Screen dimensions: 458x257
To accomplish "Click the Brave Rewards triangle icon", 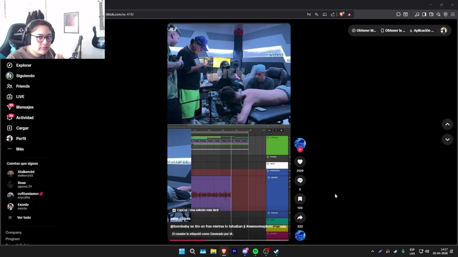I will pyautogui.click(x=349, y=14).
